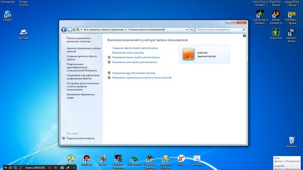The width and height of the screenshot is (303, 170).
Task: Launch the witcher3 desktop shortcut
Action: coord(292,35)
